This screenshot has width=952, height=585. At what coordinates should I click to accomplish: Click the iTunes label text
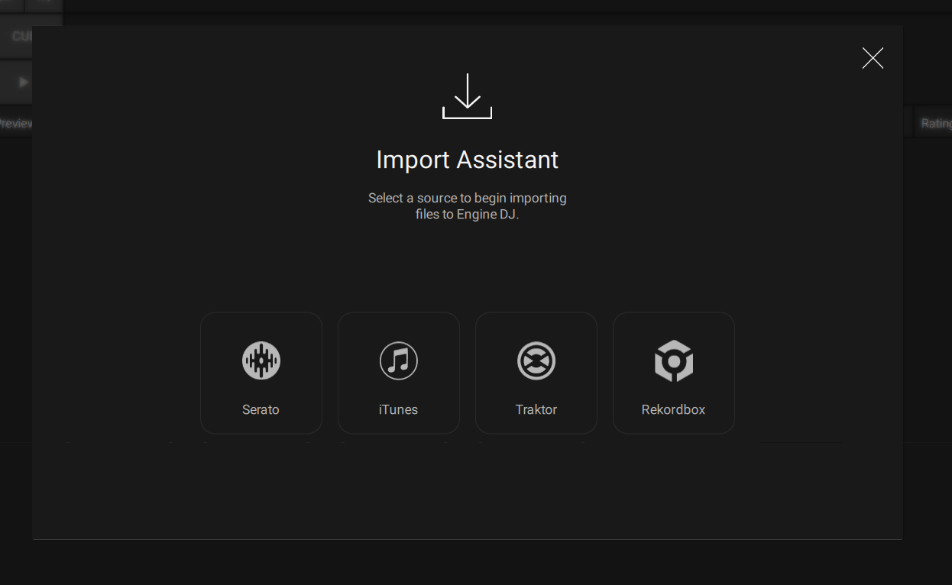click(399, 409)
